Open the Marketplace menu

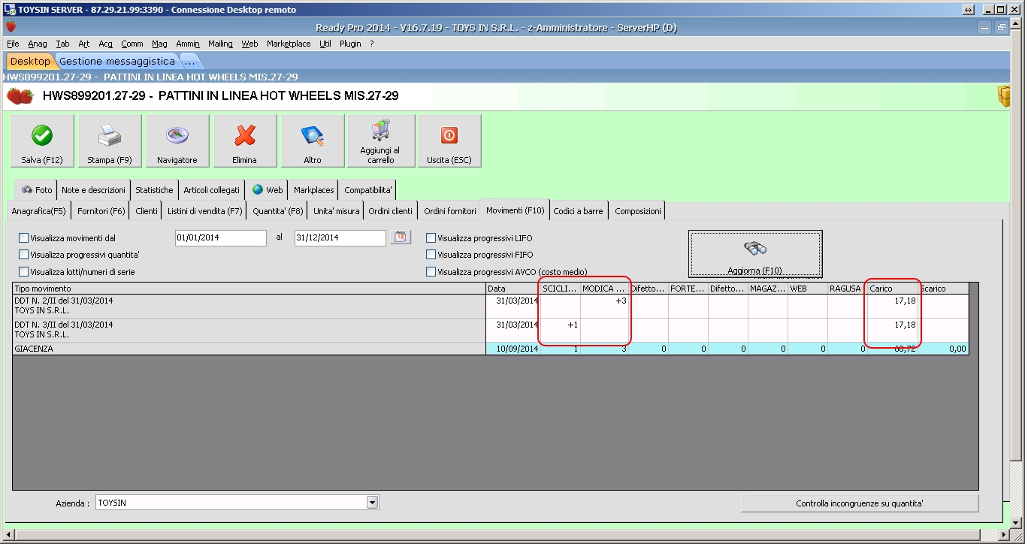pos(289,44)
